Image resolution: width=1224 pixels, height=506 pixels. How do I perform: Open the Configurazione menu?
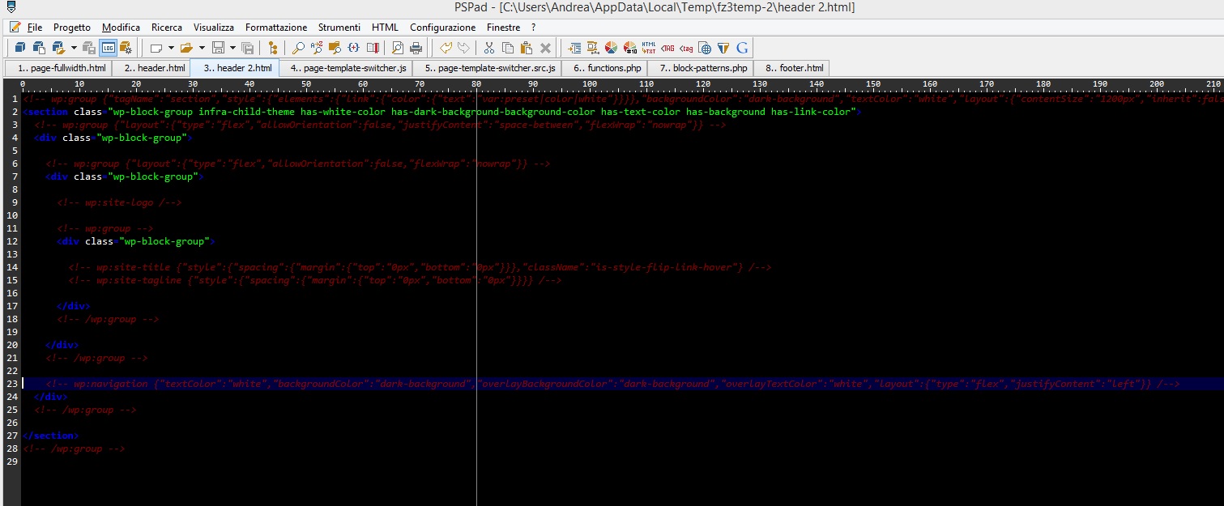tap(443, 27)
